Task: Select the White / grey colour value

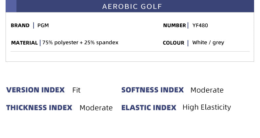Action: [x=208, y=42]
